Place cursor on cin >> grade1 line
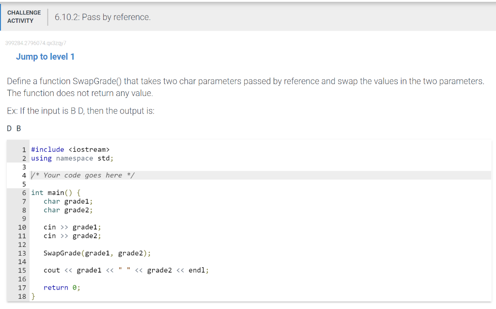496x309 pixels. click(72, 227)
